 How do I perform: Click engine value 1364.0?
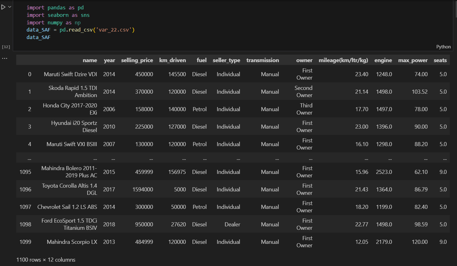click(x=384, y=190)
